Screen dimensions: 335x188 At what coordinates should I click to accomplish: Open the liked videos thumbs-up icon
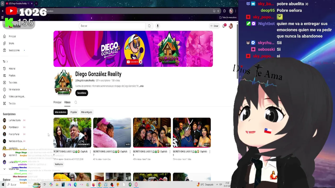click(x=4, y=96)
